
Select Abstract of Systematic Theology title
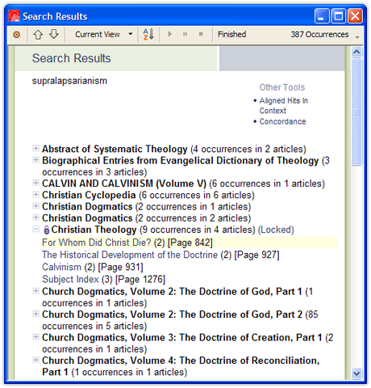coord(115,149)
